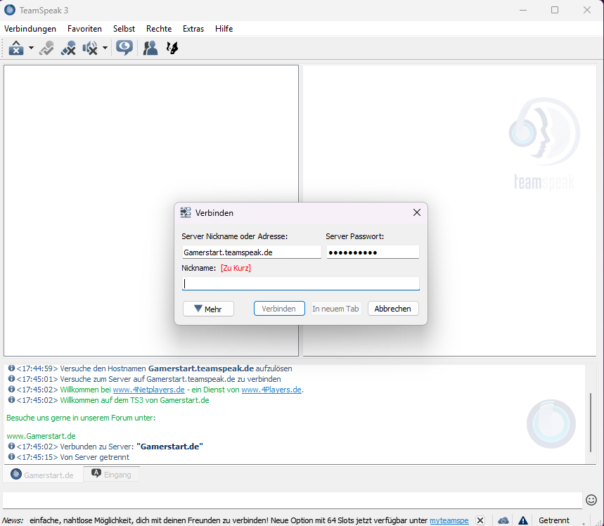Click into the Nickname input field
The image size is (604, 526).
click(300, 283)
